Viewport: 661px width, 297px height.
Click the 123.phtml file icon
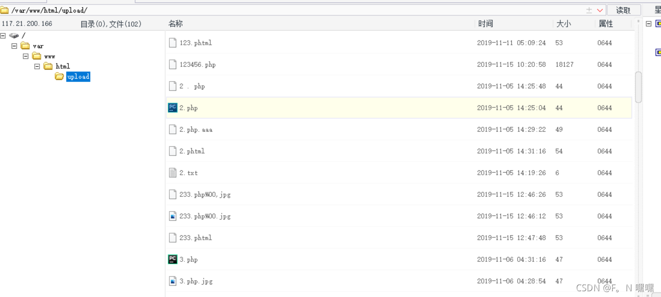click(173, 43)
